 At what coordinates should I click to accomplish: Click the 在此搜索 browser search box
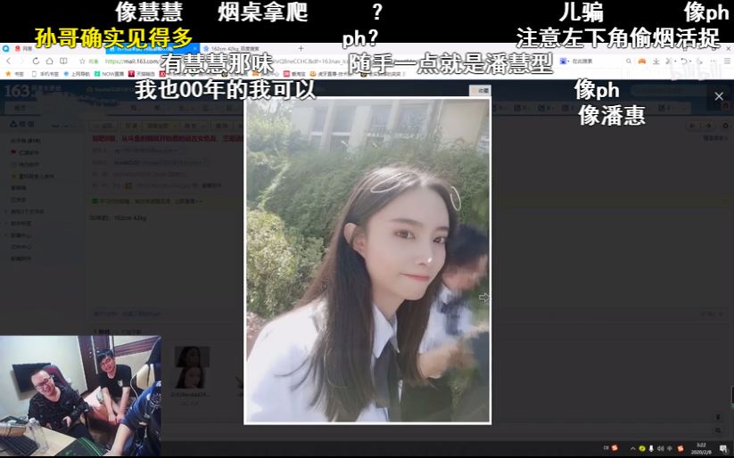point(597,61)
